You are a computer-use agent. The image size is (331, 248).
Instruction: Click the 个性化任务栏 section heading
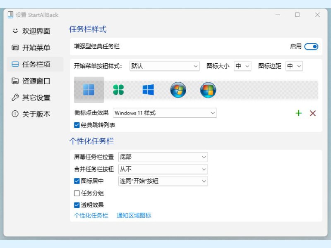pos(91,141)
